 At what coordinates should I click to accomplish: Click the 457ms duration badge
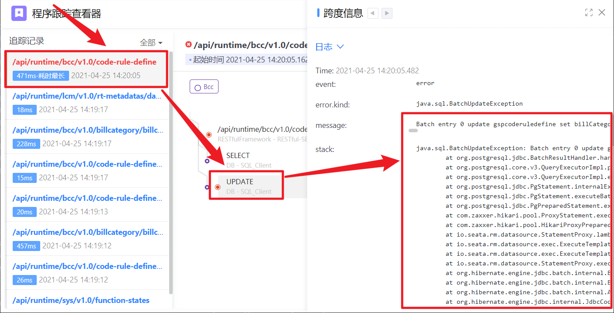coord(26,246)
